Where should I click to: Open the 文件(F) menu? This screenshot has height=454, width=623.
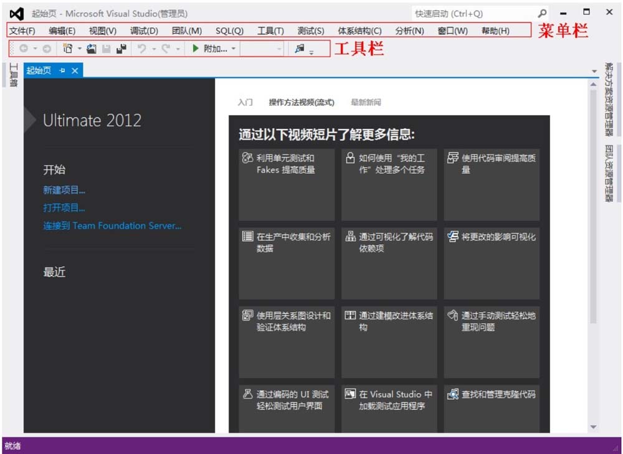[x=22, y=31]
